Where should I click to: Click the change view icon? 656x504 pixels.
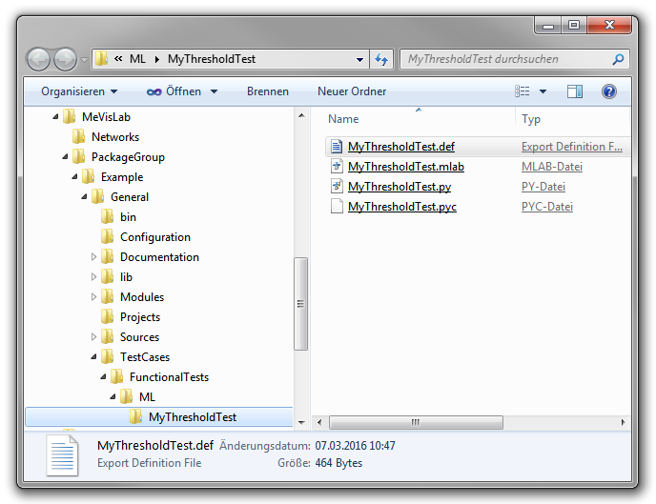pos(523,91)
